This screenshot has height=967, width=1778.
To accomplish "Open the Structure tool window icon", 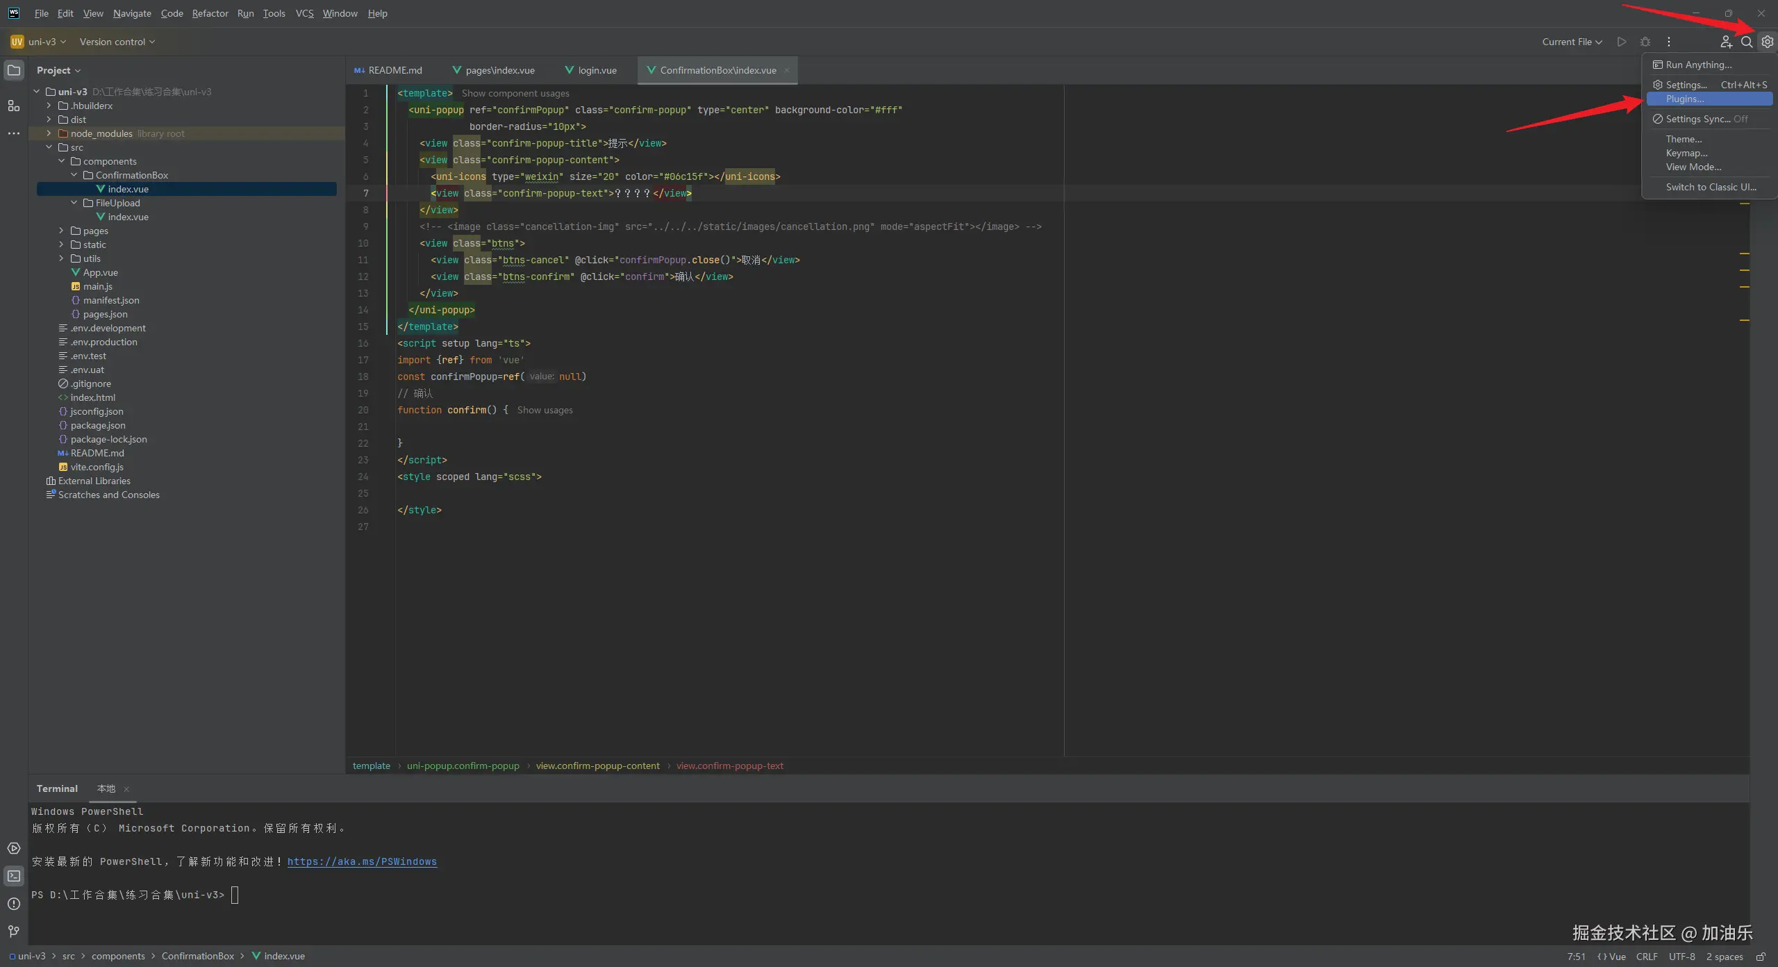I will click(13, 106).
